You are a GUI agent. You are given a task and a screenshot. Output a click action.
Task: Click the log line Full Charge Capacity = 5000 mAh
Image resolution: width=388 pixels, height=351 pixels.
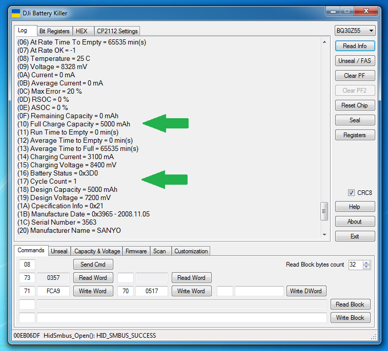(74, 124)
